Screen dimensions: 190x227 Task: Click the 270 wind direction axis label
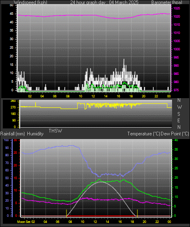point(13,108)
